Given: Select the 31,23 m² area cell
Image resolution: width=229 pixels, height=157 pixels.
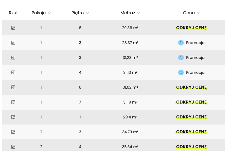Looking at the screenshot, I should coord(130,58).
